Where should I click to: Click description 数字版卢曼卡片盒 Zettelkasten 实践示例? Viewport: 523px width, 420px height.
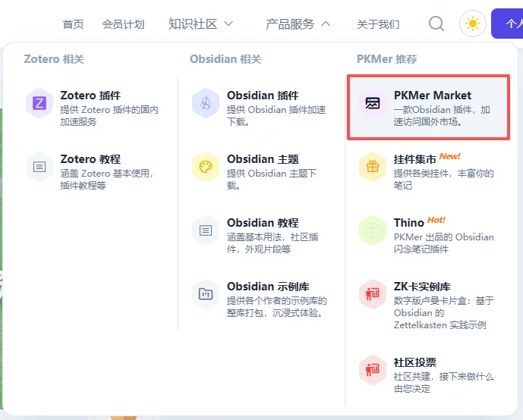click(444, 313)
